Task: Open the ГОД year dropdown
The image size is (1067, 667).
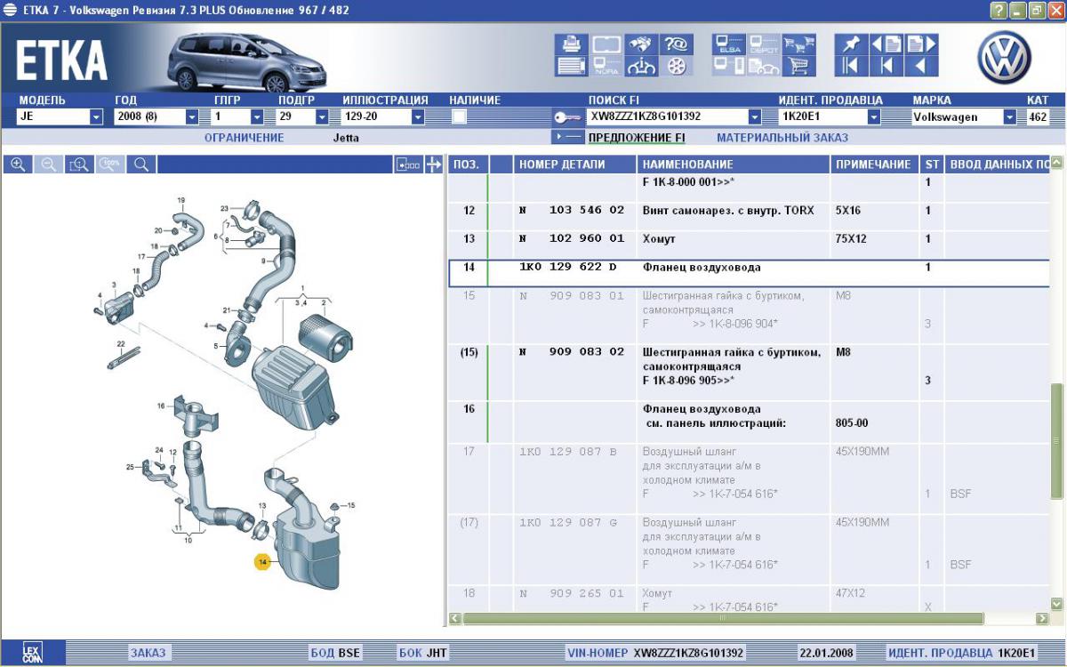Action: coord(192,117)
